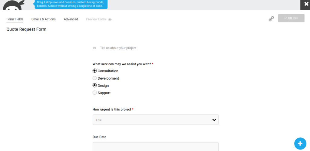Close the form builder with the X
The image size is (310, 151).
(306, 4)
